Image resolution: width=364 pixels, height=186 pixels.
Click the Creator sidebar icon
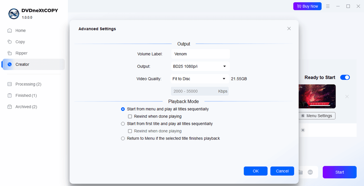coord(10,64)
